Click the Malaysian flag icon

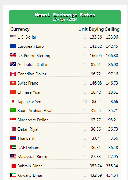coord(13,156)
